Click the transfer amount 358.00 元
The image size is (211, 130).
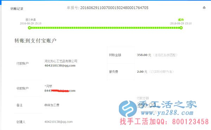tap(144, 55)
